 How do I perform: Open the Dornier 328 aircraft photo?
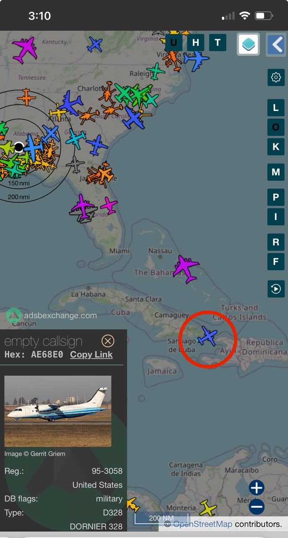click(x=58, y=411)
